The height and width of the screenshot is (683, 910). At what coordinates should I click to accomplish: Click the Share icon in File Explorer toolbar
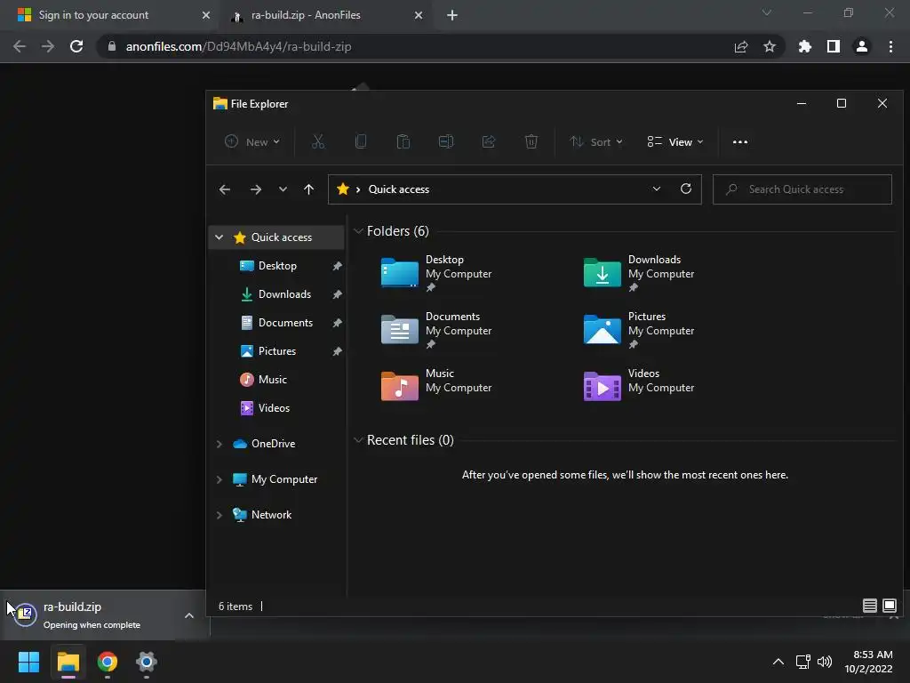[x=489, y=141]
